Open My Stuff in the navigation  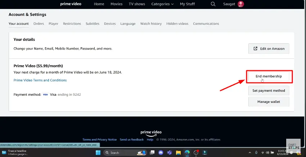[x=187, y=4]
